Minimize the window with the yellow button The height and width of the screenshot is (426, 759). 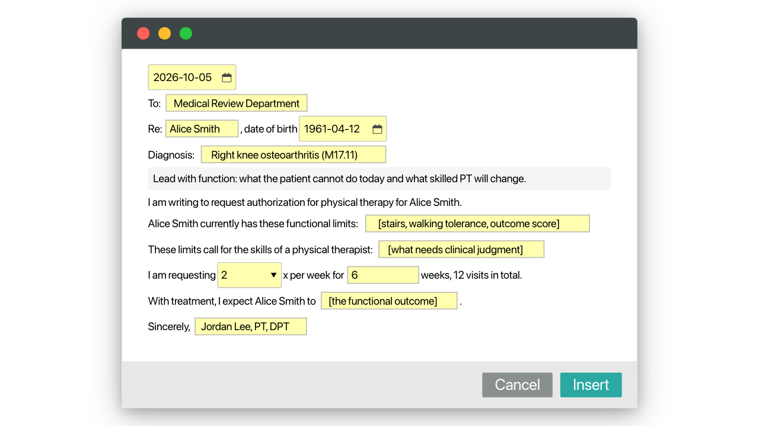click(x=165, y=33)
